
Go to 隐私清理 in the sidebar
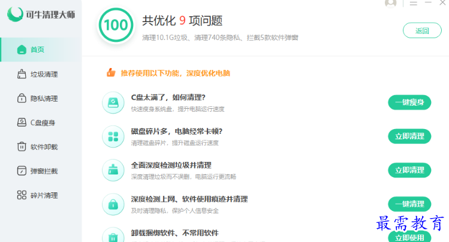point(41,99)
